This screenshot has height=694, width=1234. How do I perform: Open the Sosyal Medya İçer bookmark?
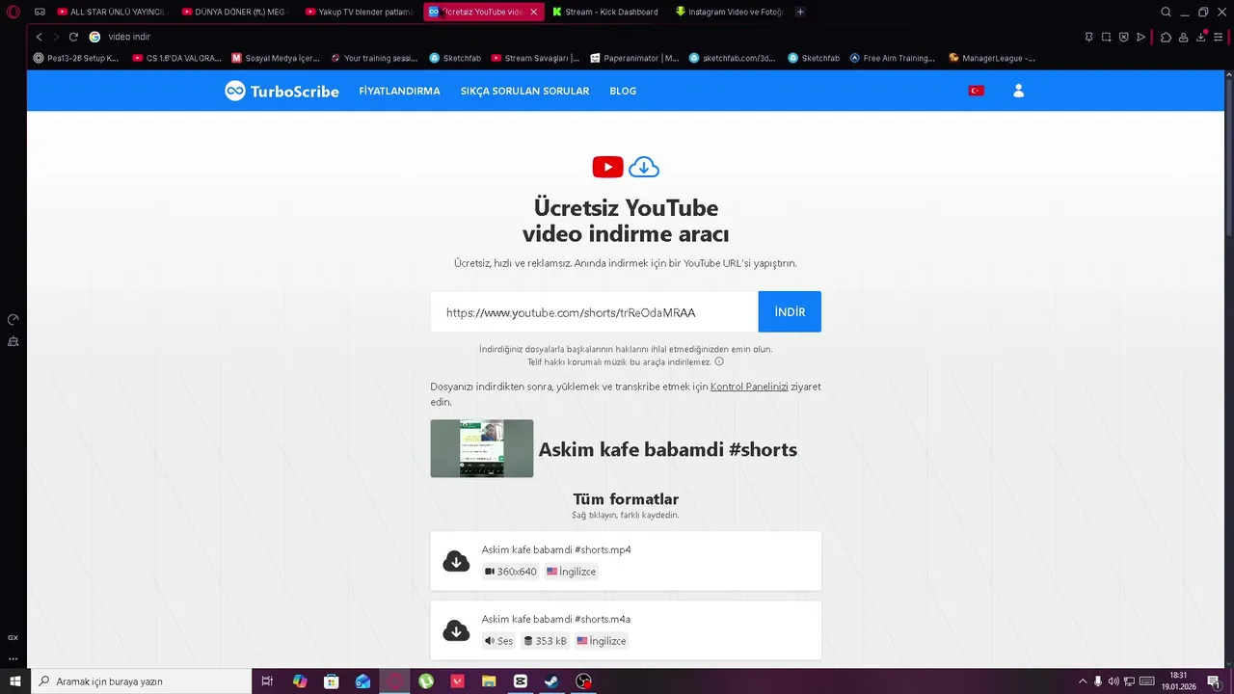click(x=275, y=58)
